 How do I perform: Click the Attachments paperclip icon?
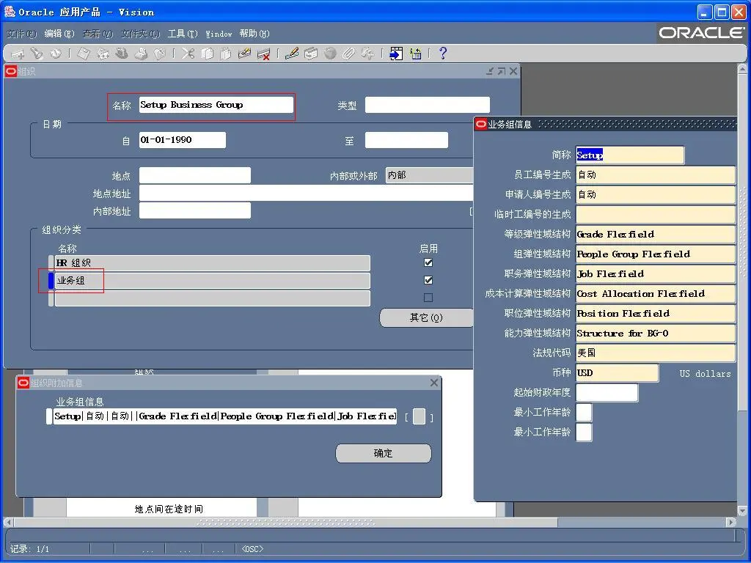349,54
